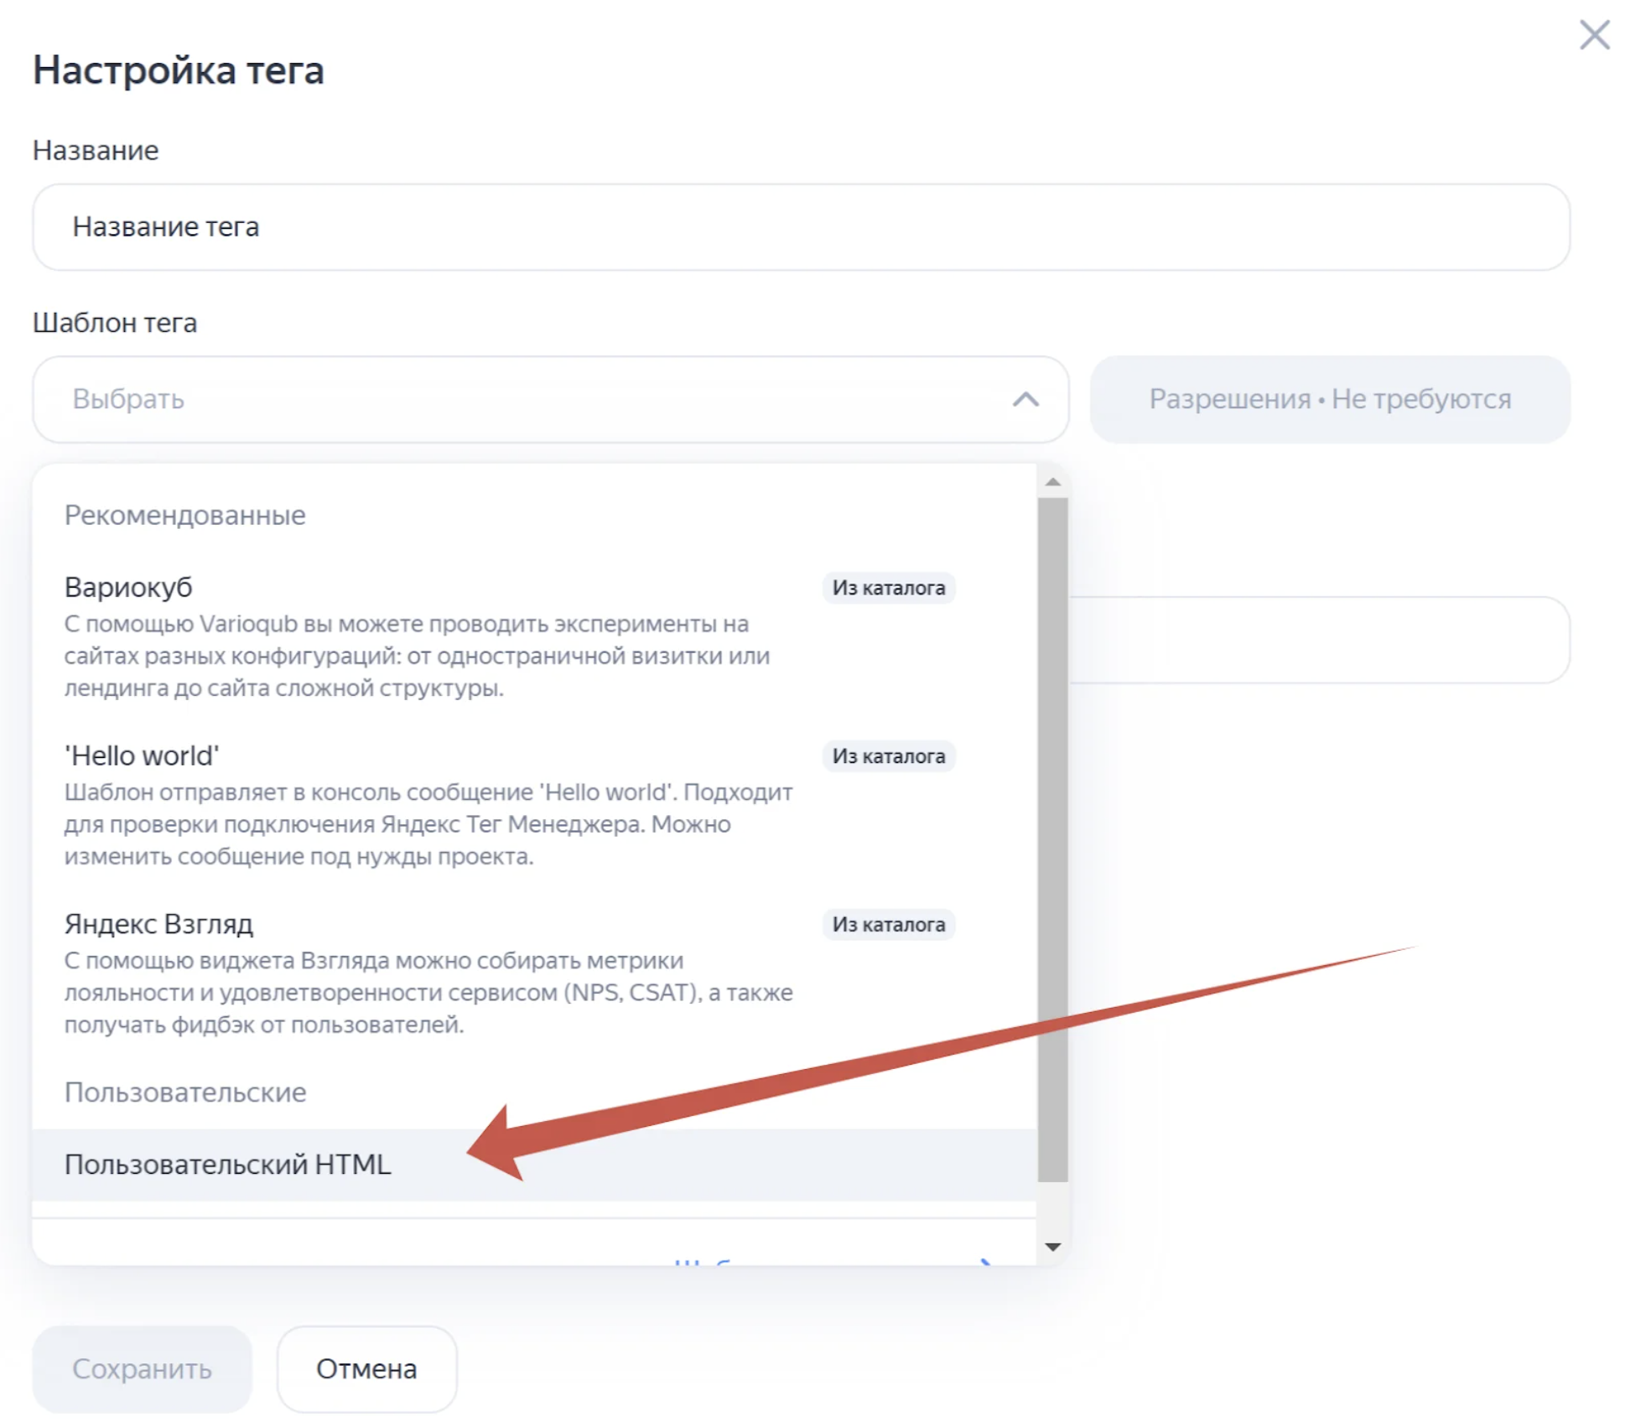Click the scrollbar down arrow in the template list
Viewport: 1625px width, 1422px height.
coord(1052,1247)
